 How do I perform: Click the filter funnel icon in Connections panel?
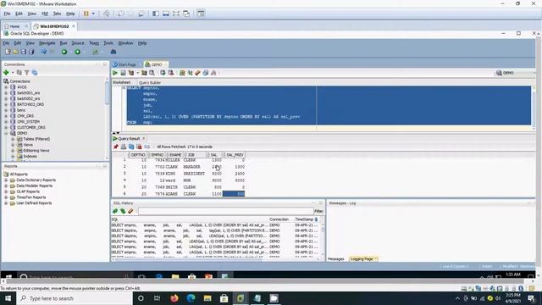[26, 73]
